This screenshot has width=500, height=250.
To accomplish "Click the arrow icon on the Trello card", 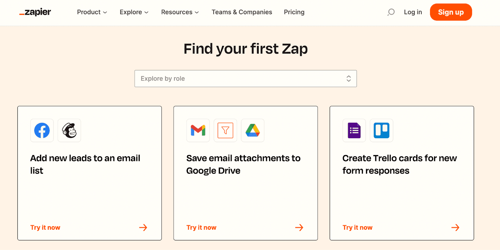I will (x=455, y=227).
